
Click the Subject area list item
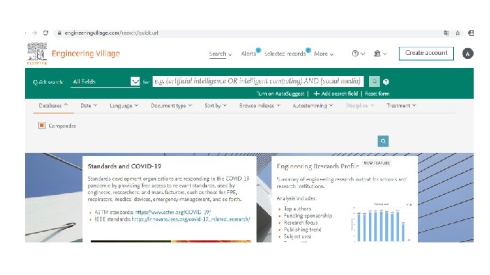(x=297, y=236)
